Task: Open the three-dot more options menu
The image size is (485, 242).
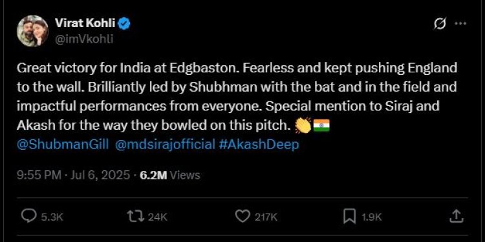Action: 460,23
